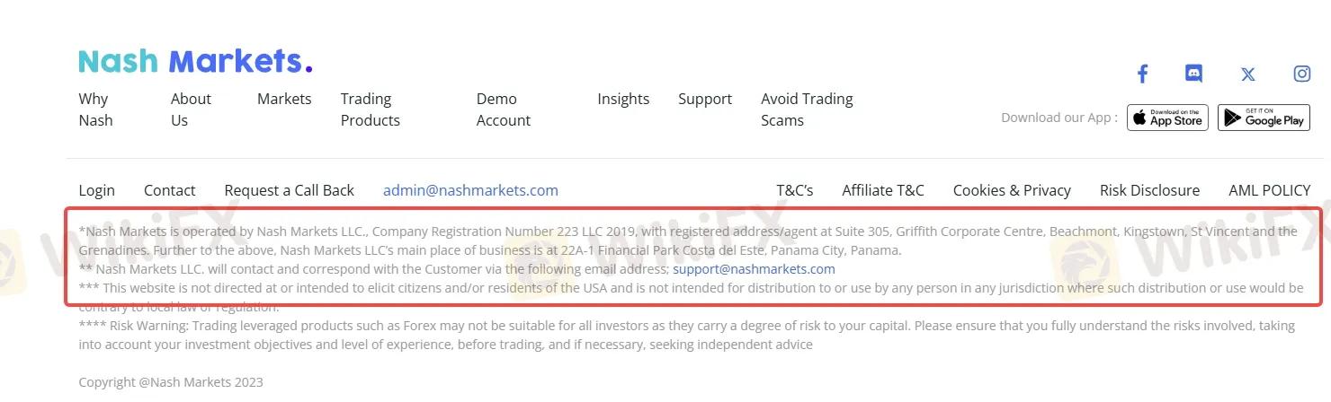Open the Risk Disclosure link
Viewport: 1331px width, 402px height.
(1149, 190)
